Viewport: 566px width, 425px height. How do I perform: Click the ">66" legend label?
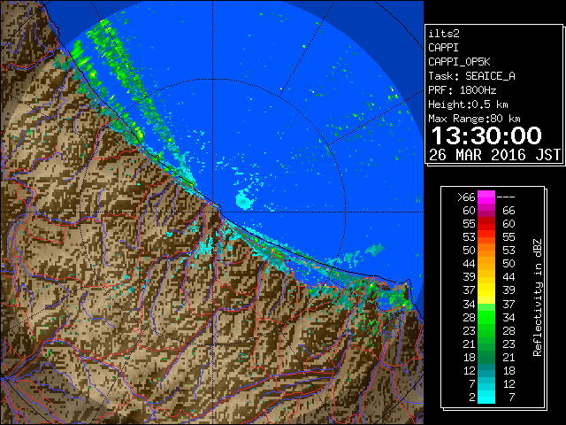466,197
